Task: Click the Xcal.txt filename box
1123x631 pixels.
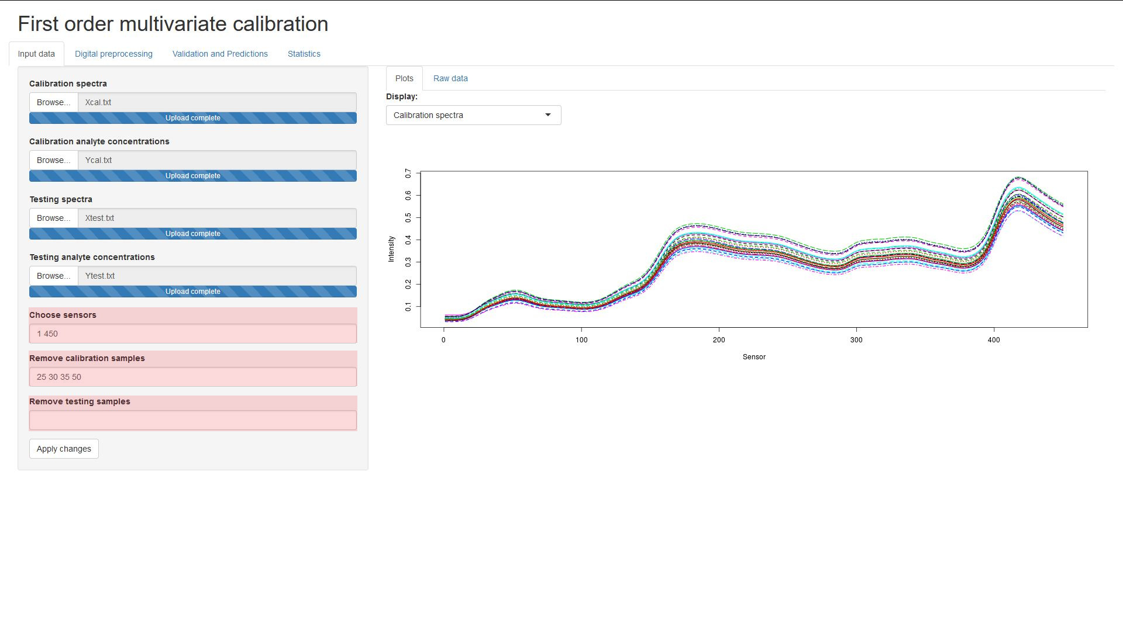Action: pos(216,102)
